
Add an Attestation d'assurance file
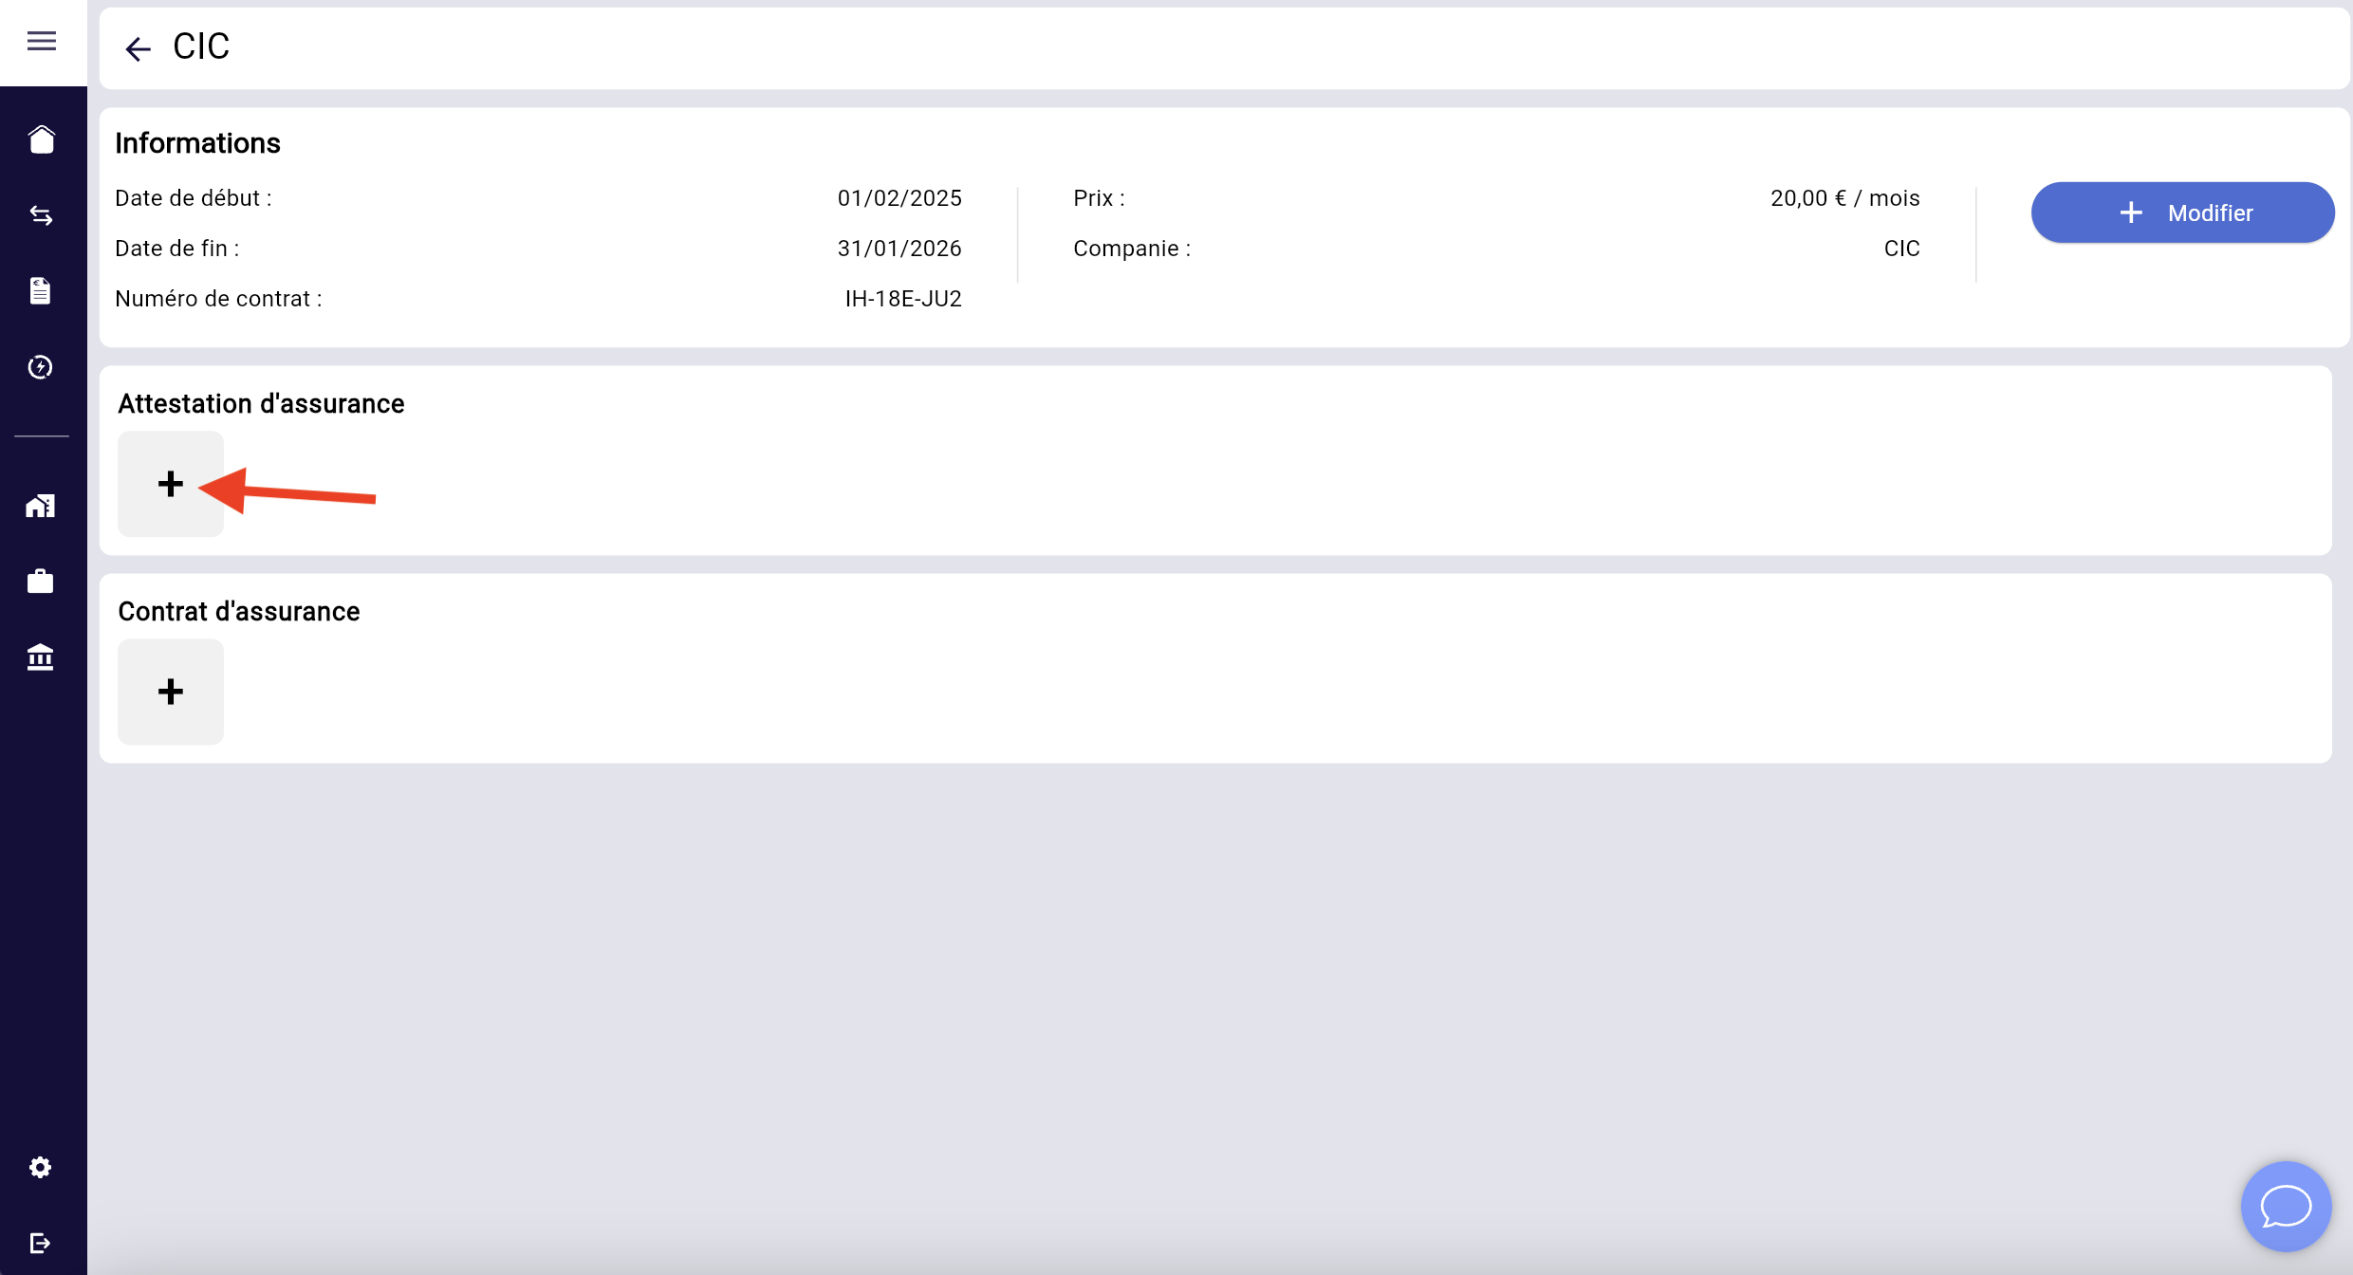[171, 484]
